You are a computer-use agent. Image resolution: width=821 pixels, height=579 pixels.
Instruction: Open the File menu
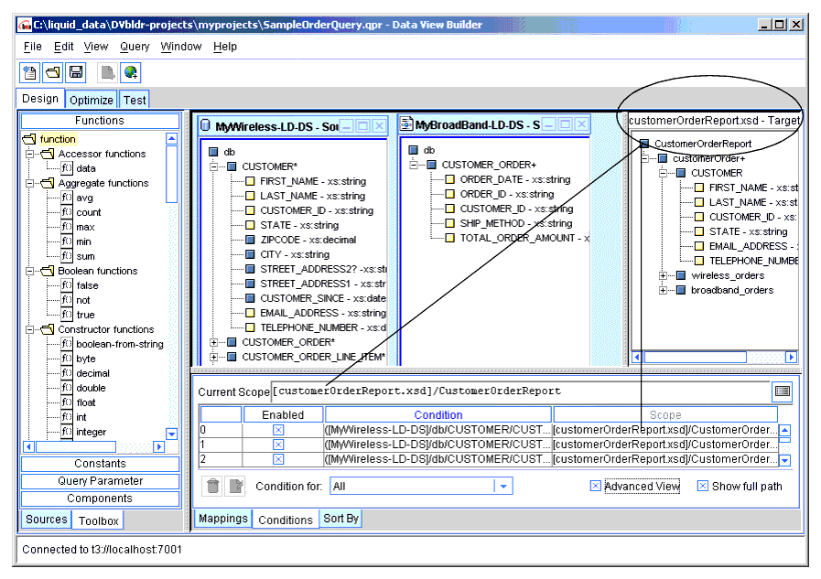click(x=32, y=47)
